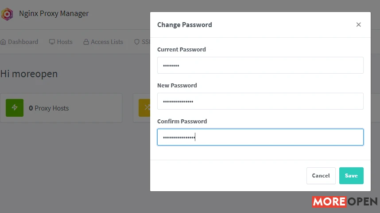The height and width of the screenshot is (213, 380).
Task: Focus the Confirm Password field
Action: 260,137
